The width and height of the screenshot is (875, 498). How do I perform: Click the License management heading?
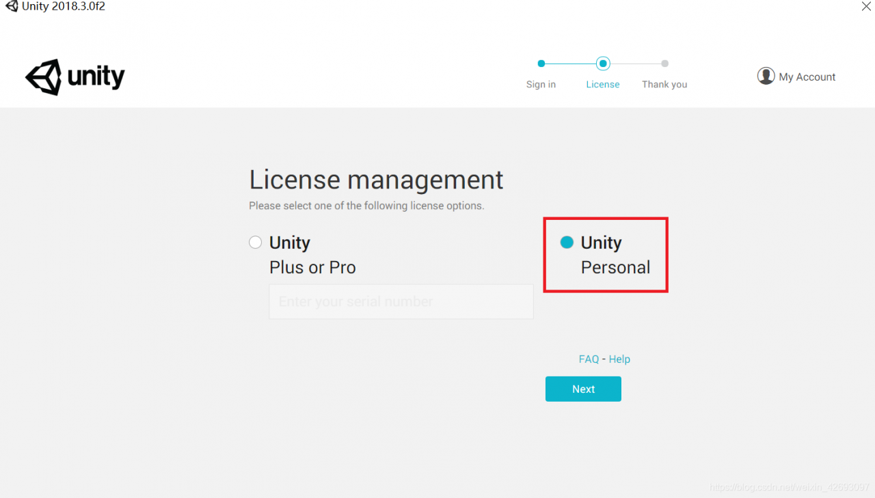point(376,180)
